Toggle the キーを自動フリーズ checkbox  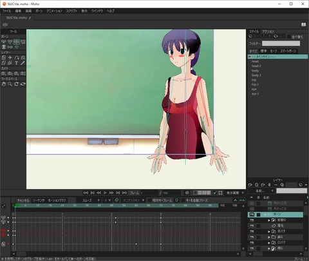[x=183, y=200]
